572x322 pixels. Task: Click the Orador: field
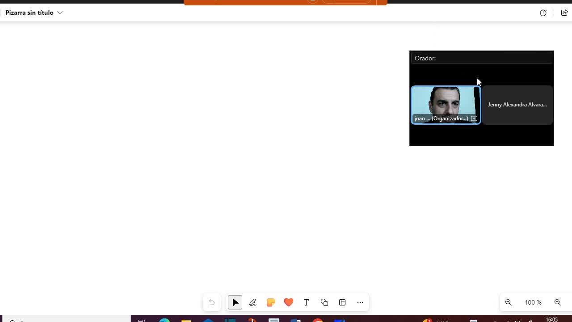pos(481,58)
